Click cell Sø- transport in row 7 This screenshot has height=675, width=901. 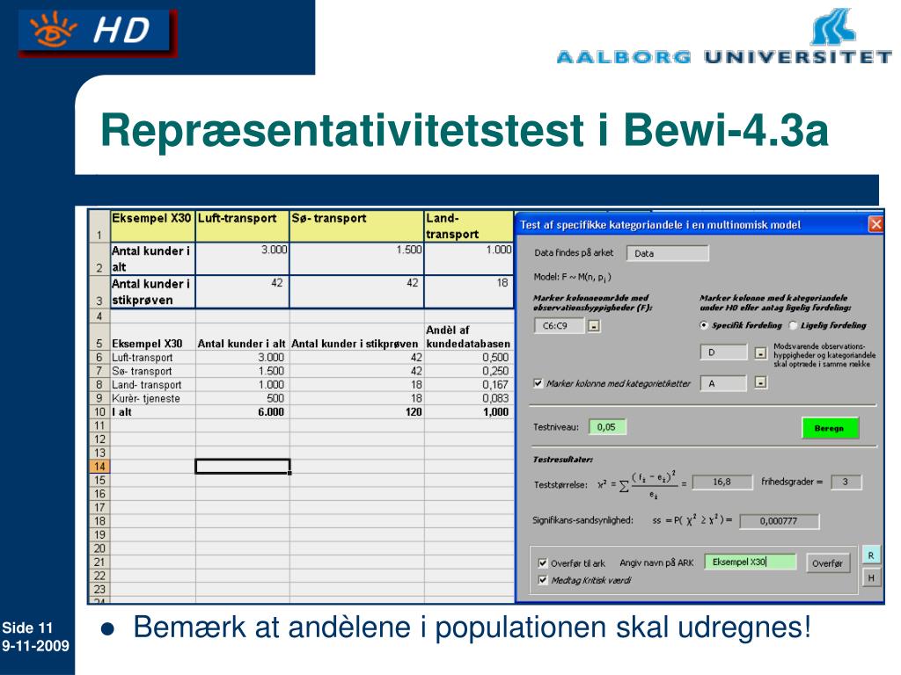153,371
